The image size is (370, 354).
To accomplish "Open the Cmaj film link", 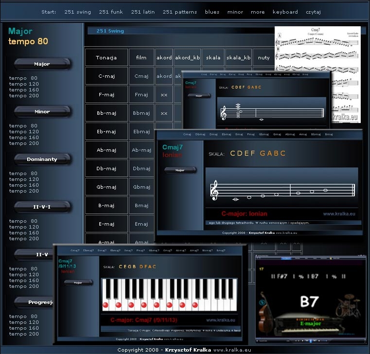I will (141, 76).
